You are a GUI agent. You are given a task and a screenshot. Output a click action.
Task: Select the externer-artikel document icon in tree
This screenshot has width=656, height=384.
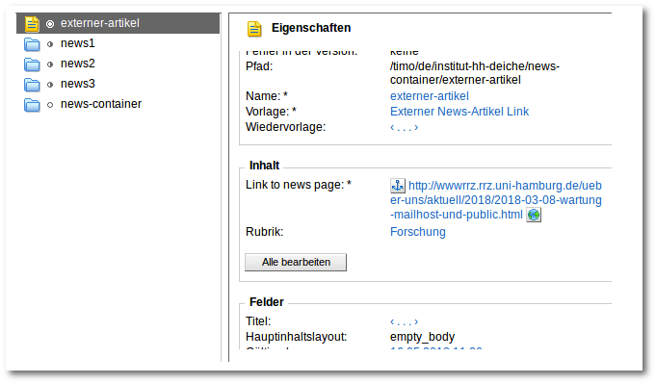[32, 24]
